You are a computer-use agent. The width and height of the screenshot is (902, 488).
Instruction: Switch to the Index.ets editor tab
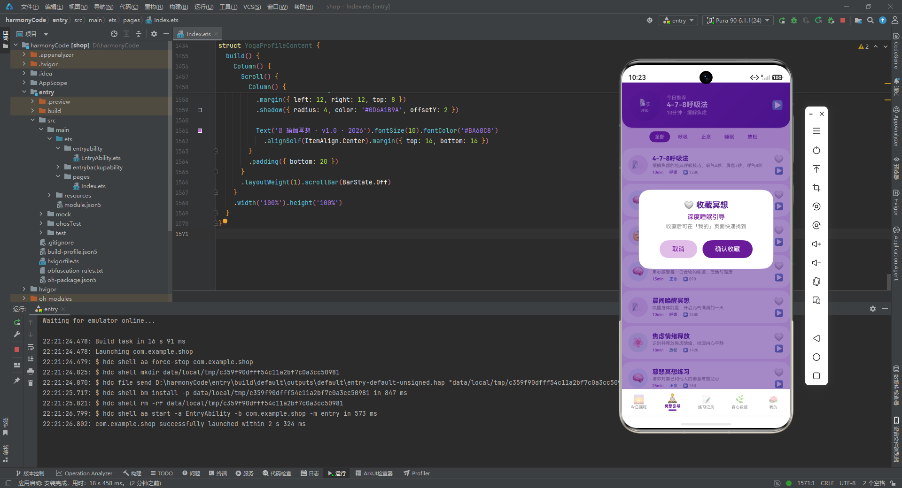point(198,34)
